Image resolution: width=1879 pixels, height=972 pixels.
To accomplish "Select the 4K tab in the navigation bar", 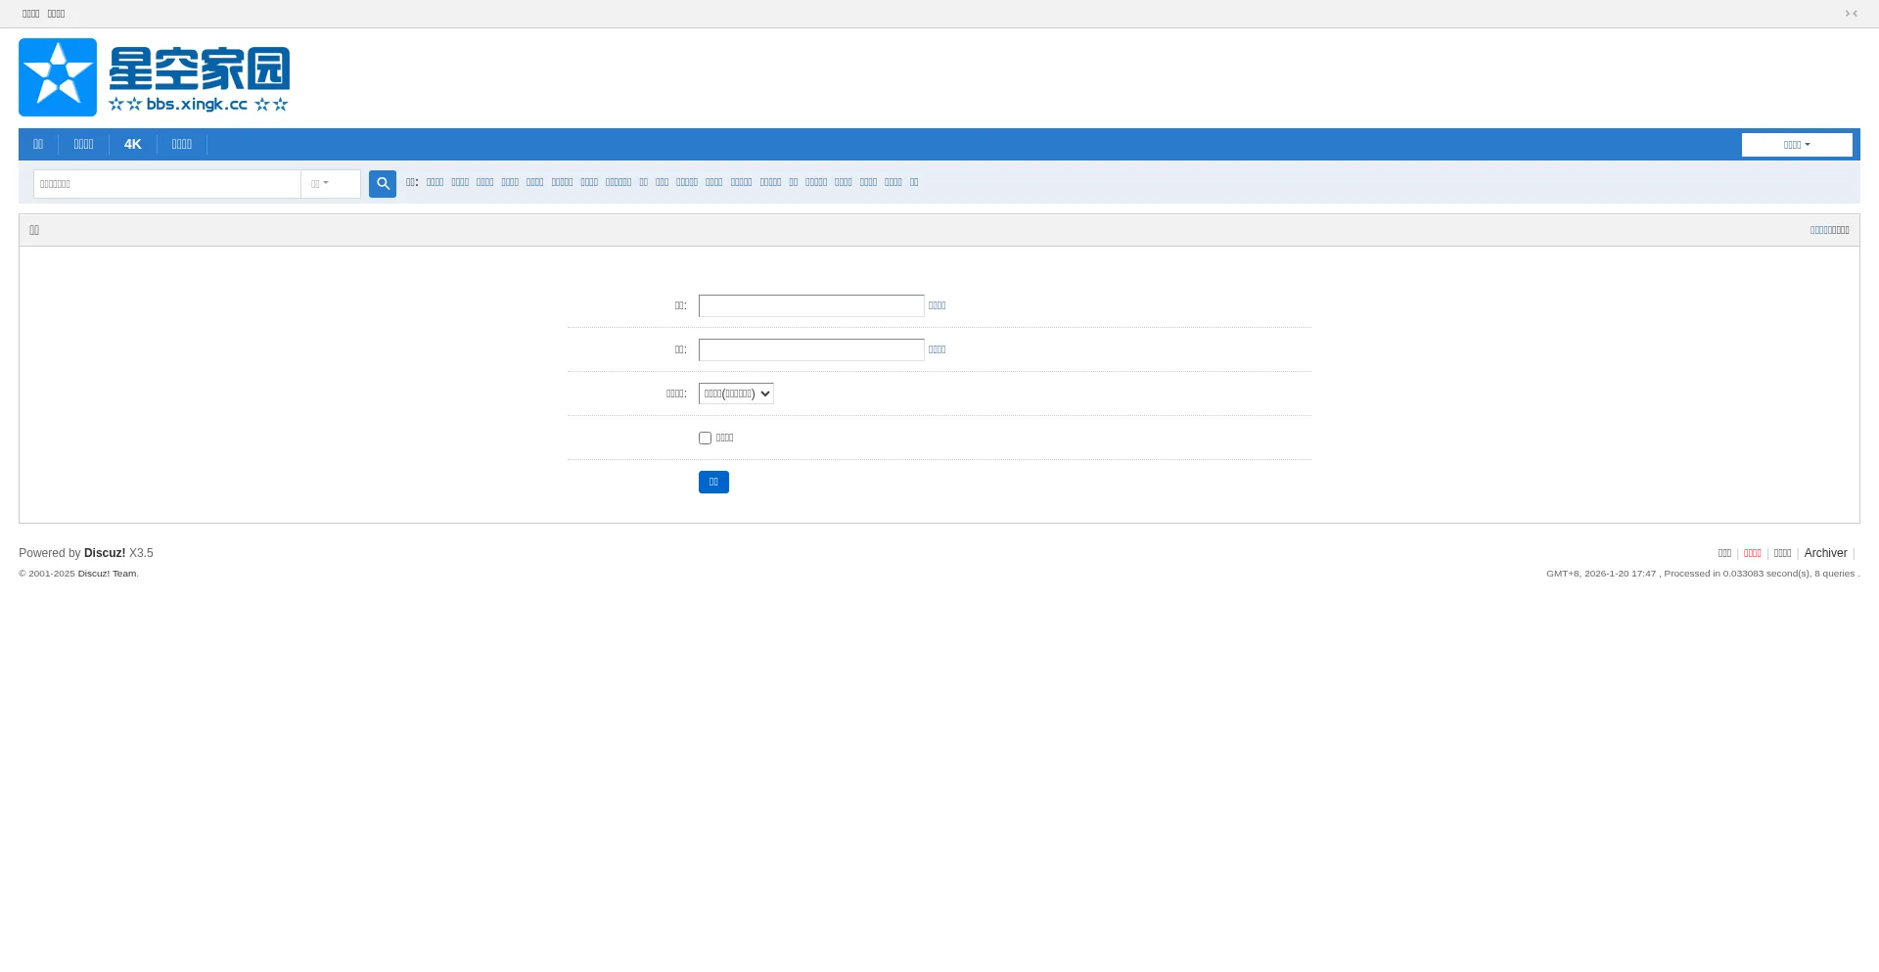I will pos(132,145).
